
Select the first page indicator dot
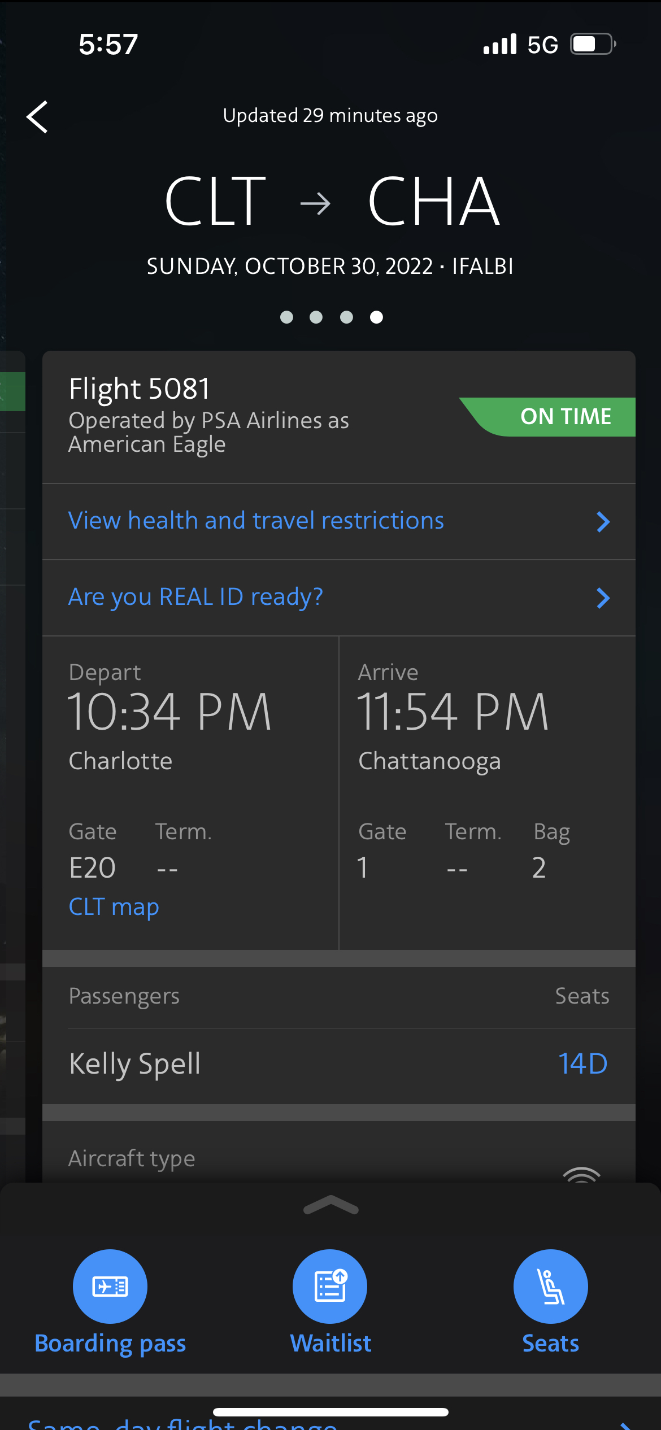(x=286, y=317)
